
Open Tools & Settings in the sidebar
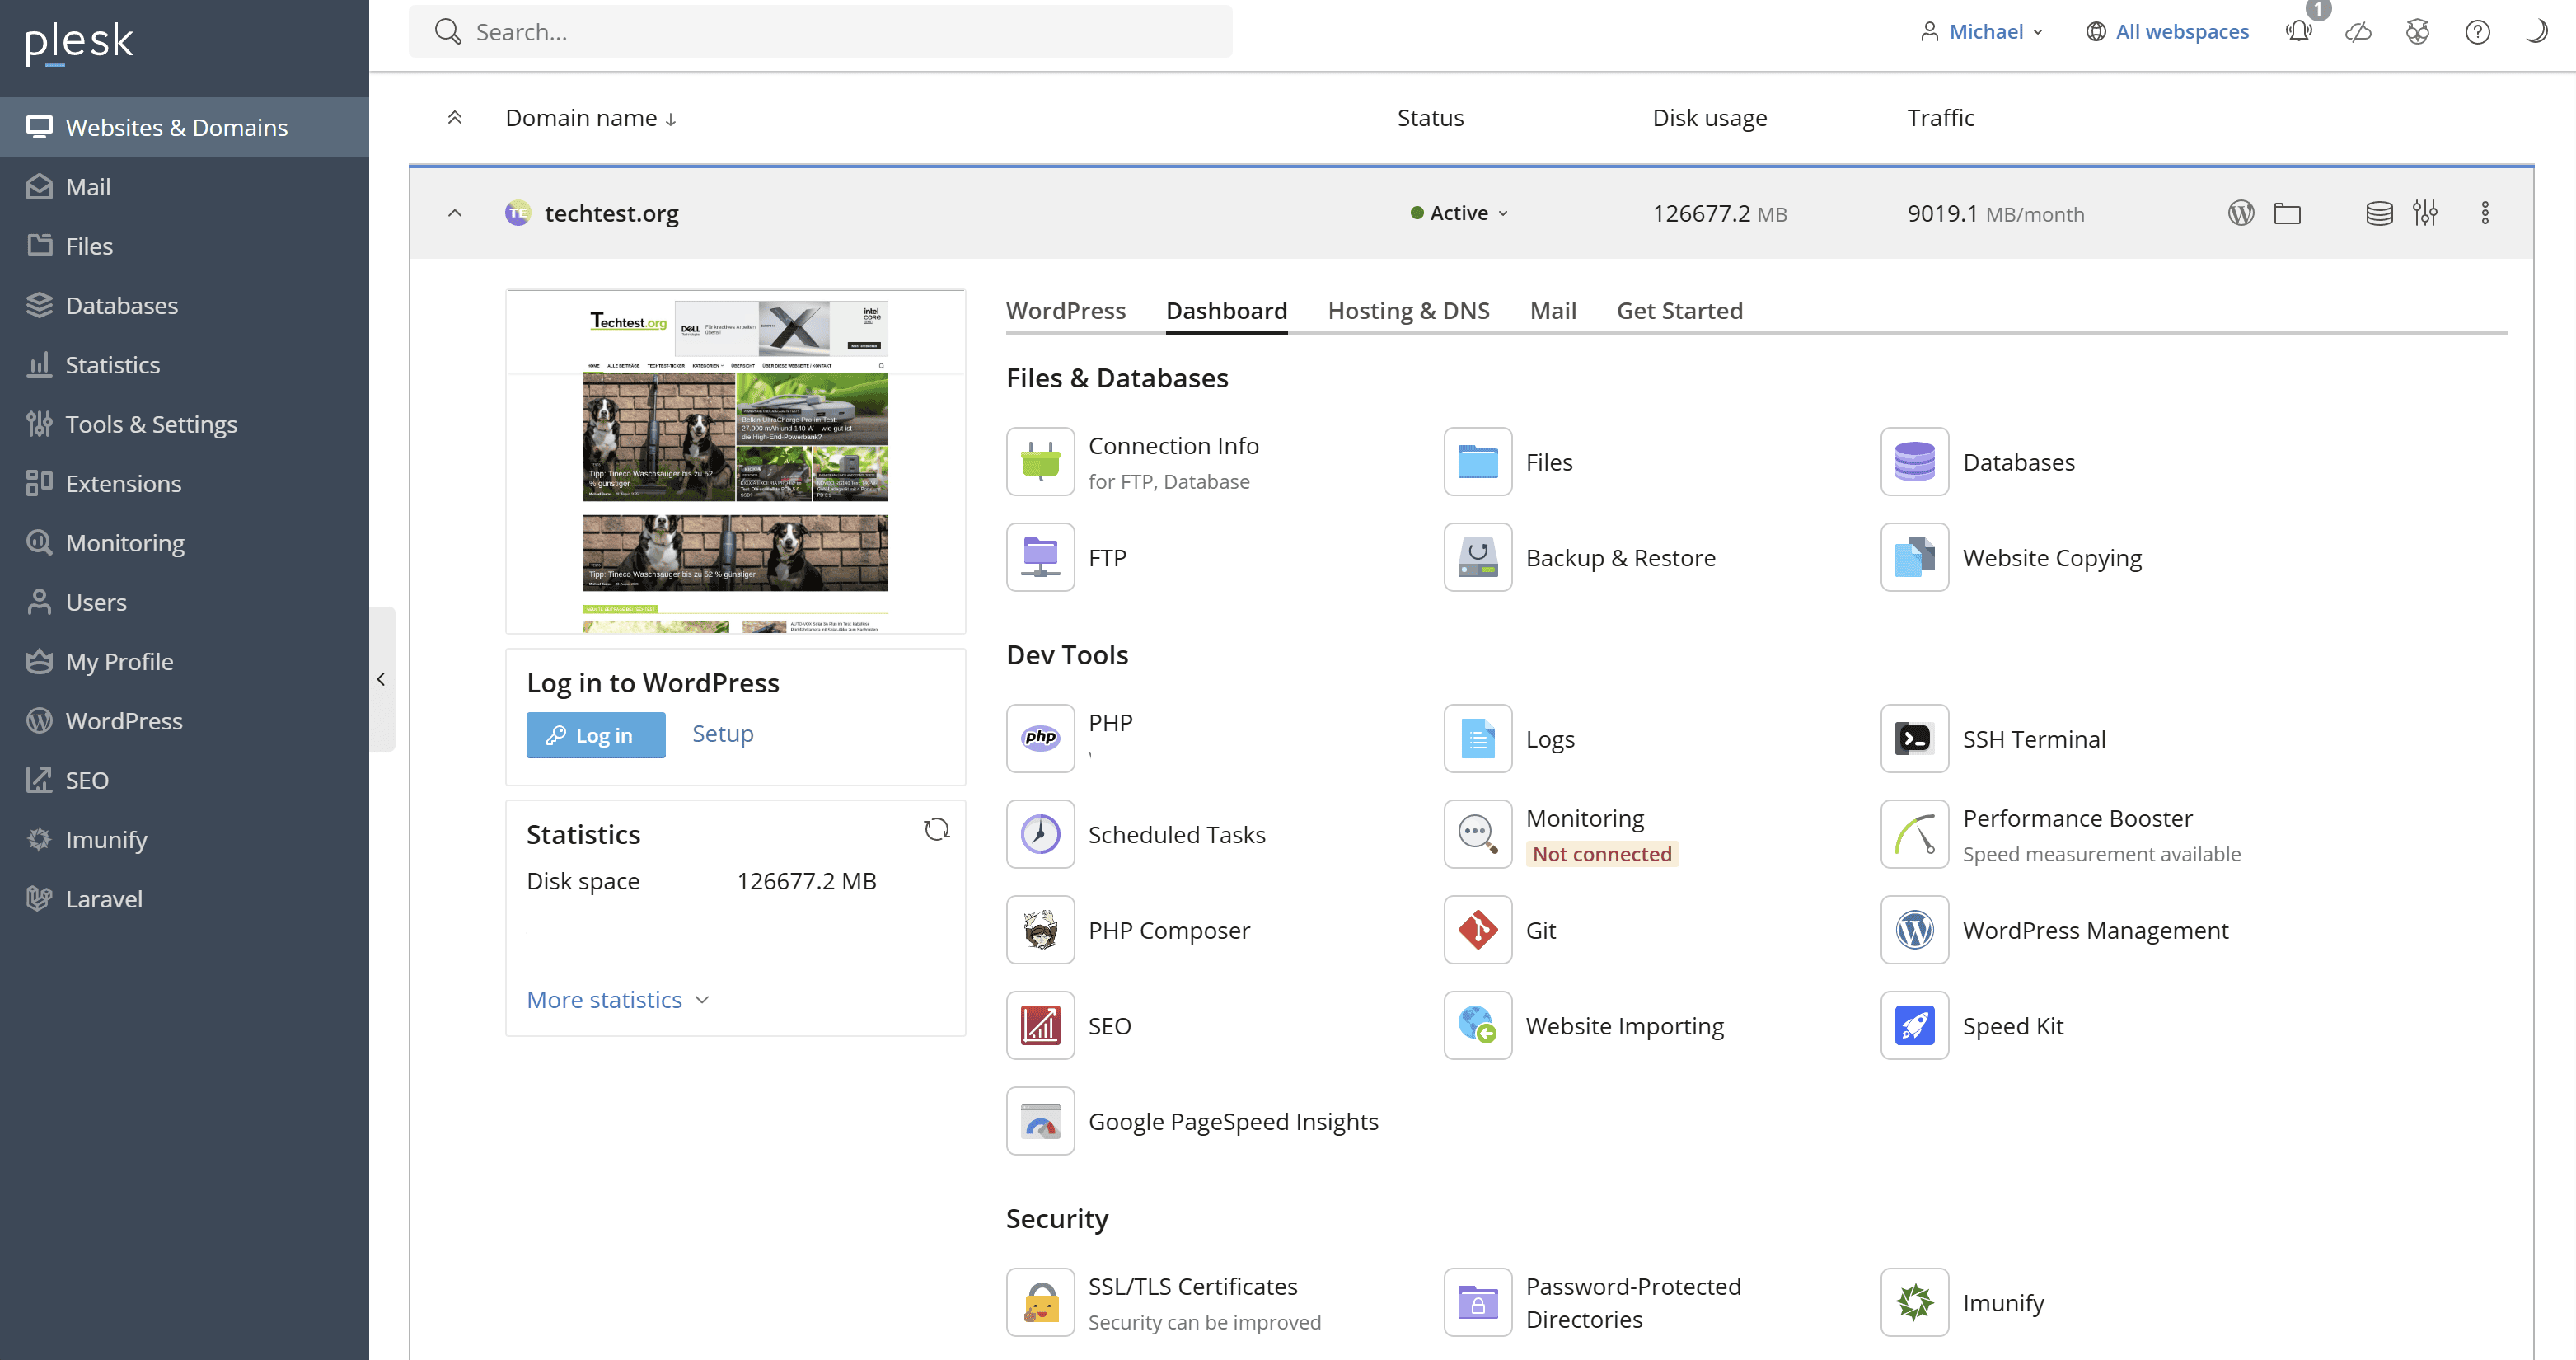coord(184,424)
